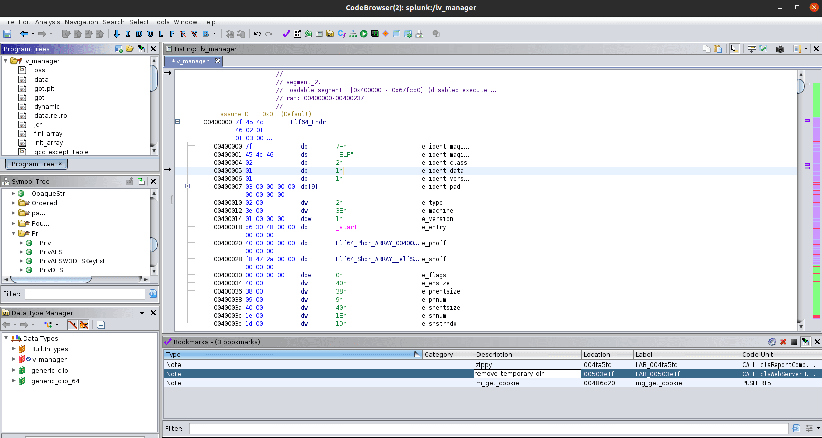The image size is (822, 438).
Task: Expand the PrivAES symbol node
Action: click(21, 252)
